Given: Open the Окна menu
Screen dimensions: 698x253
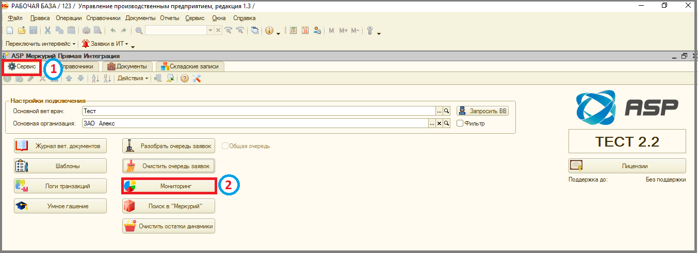Looking at the screenshot, I should point(218,18).
